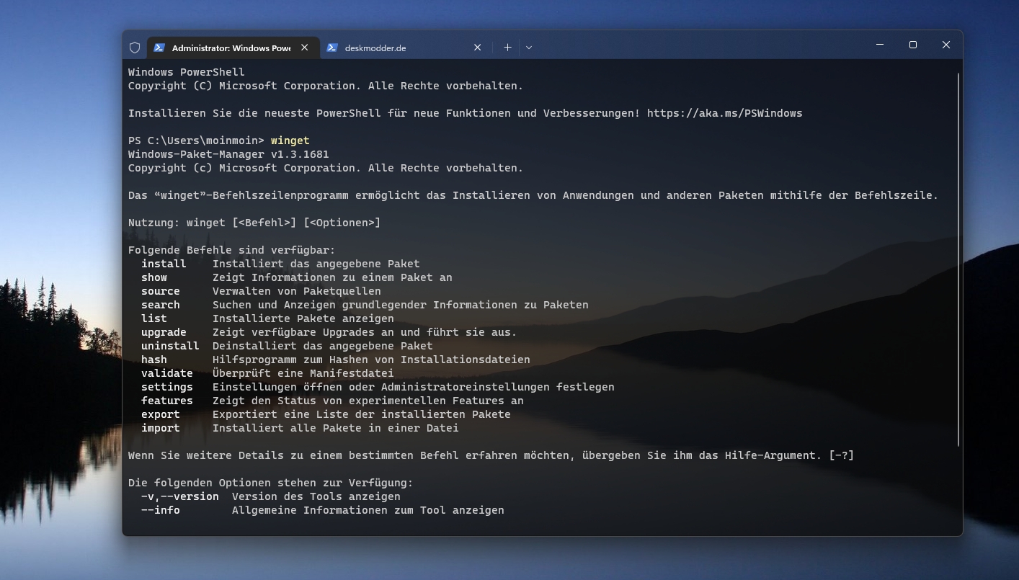Open the https://aka.ms/PSWindows link
This screenshot has width=1019, height=580.
coord(724,113)
